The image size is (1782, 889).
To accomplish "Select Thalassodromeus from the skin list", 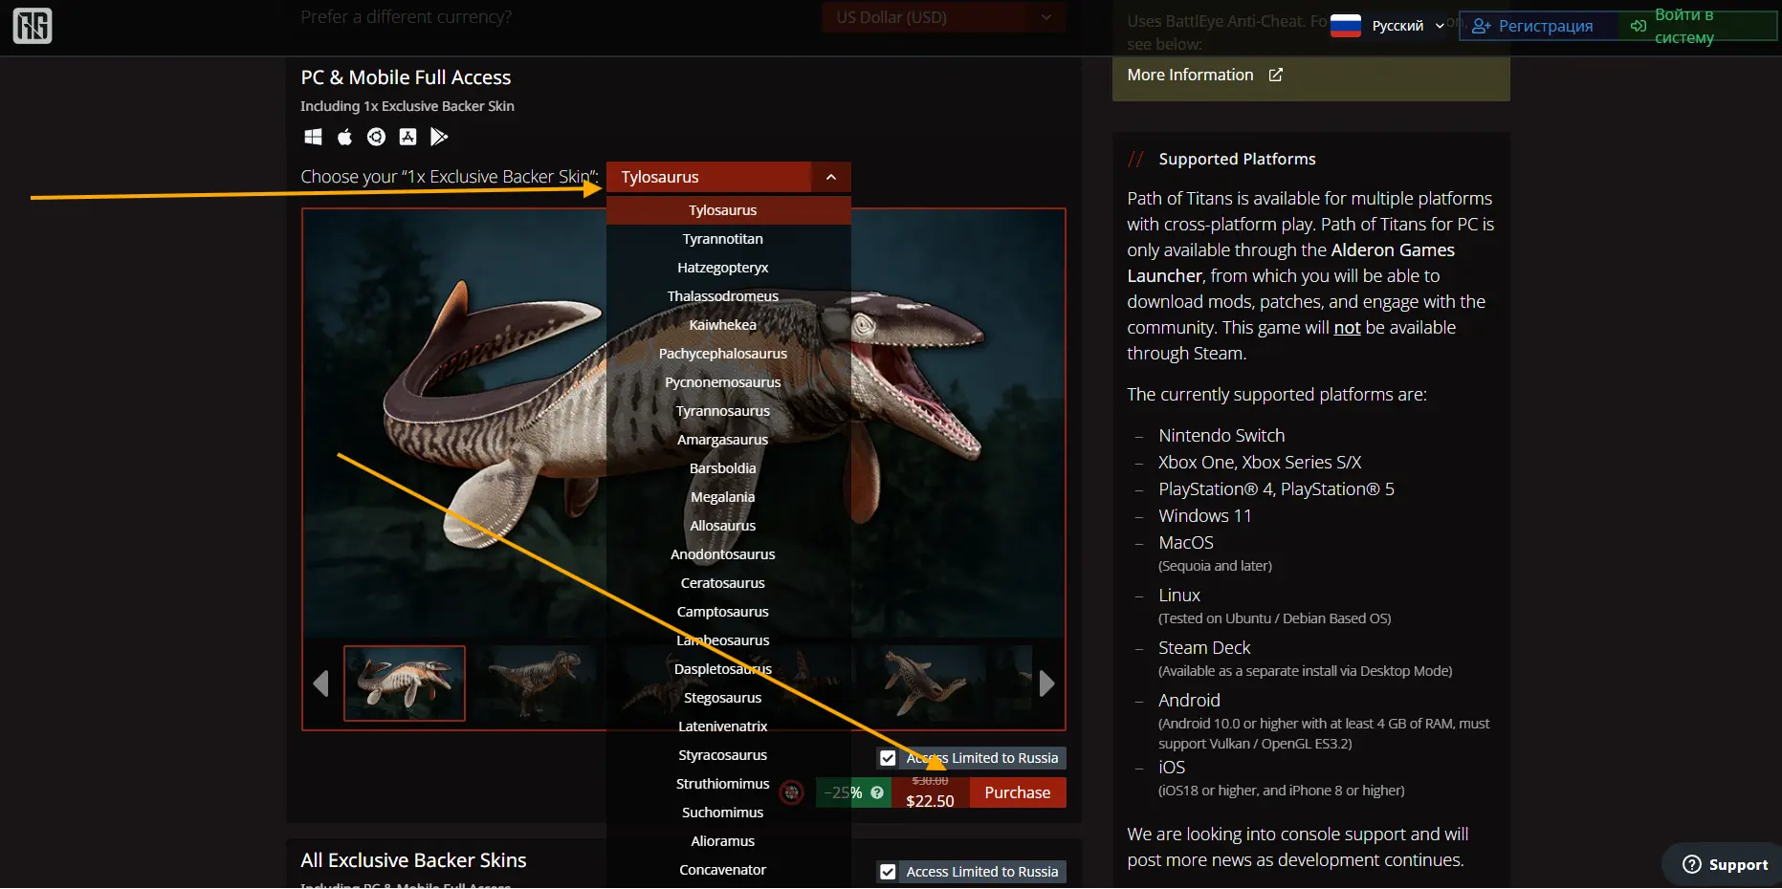I will (x=729, y=296).
